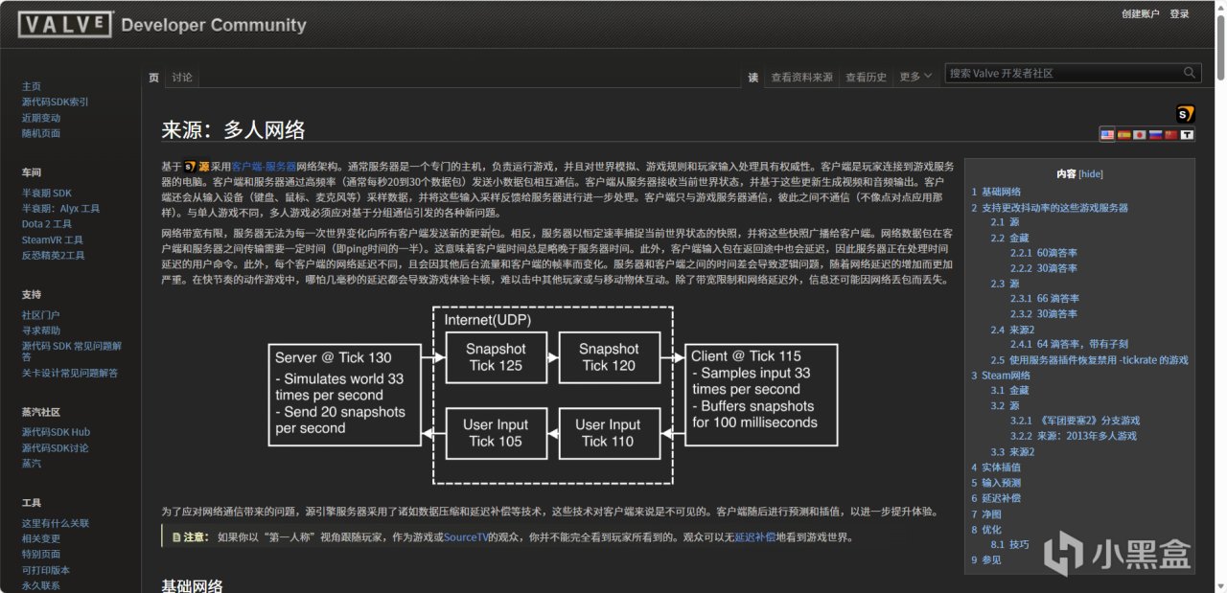The width and height of the screenshot is (1227, 593).
Task: Click 客户端-服务器 link in article
Action: point(264,167)
